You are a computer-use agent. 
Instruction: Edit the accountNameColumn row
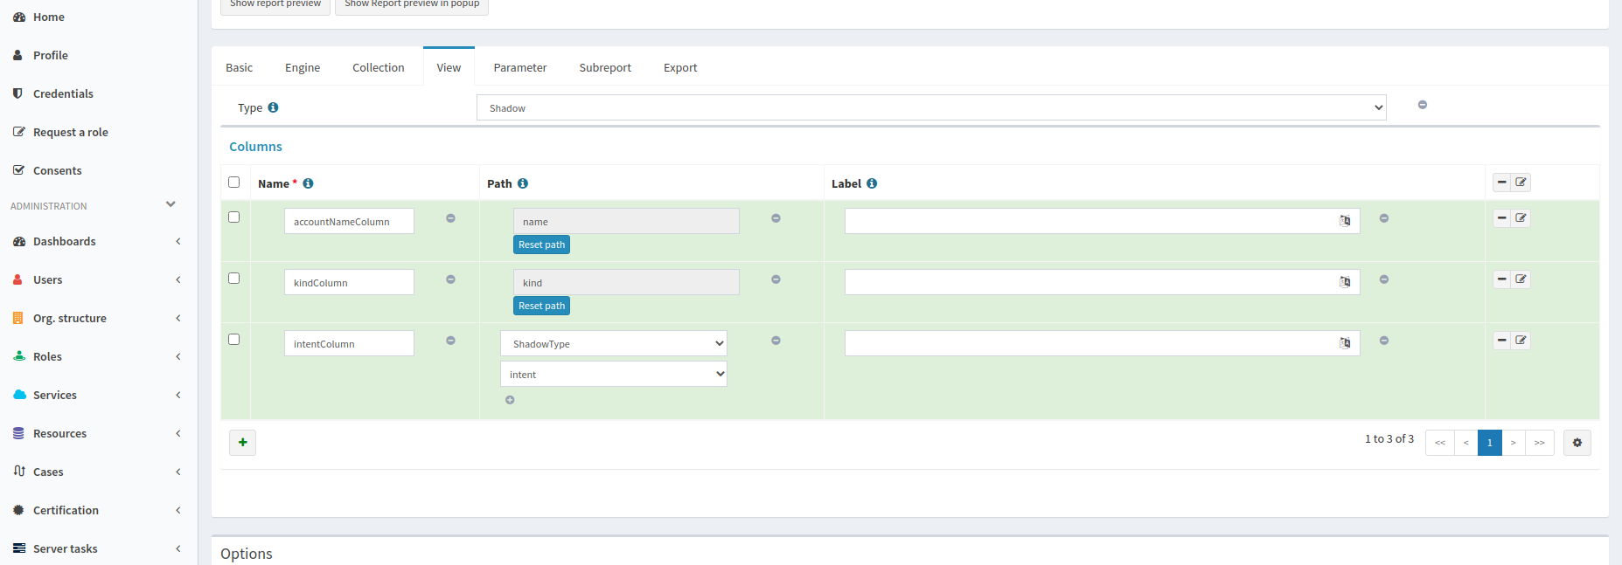pos(1521,218)
